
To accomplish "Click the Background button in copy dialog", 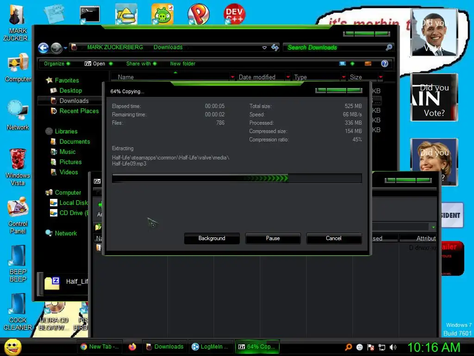I will coord(212,238).
